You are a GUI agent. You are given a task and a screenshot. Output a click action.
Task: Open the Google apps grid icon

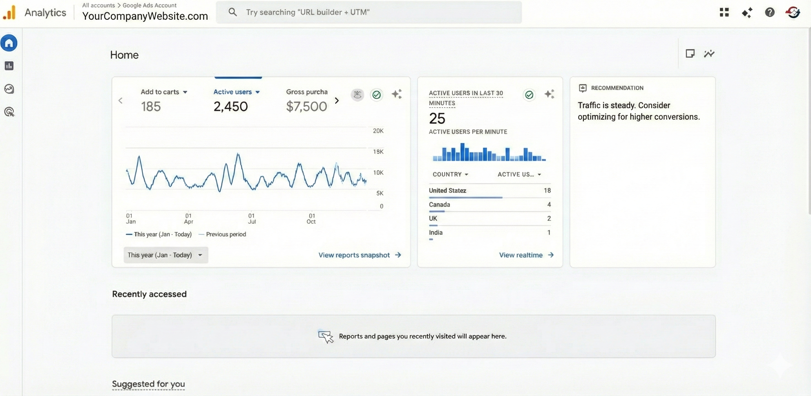[724, 12]
